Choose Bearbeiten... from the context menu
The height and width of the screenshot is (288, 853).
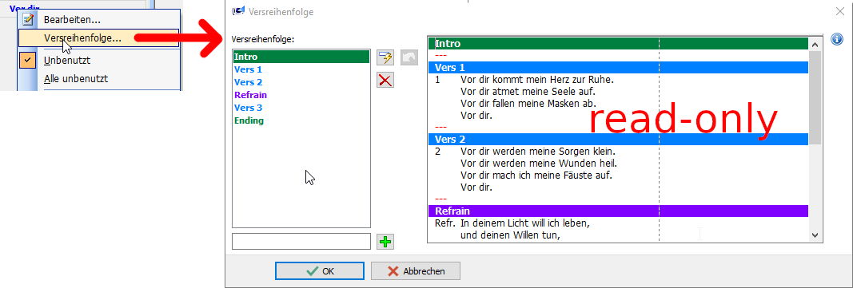pos(73,20)
